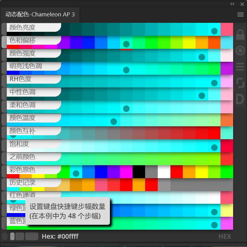Pick the pink swatch in 历史记录 row

pyautogui.click(x=101, y=184)
